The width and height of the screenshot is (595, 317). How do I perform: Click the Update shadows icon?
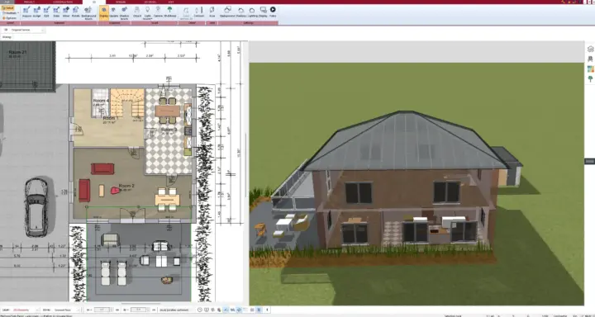click(113, 12)
